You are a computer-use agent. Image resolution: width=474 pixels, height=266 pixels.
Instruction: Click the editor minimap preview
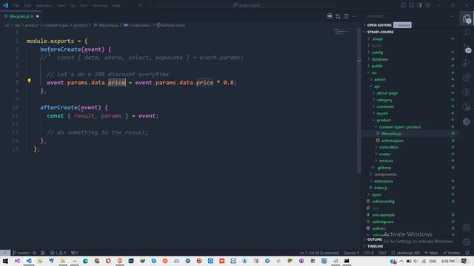point(341,31)
